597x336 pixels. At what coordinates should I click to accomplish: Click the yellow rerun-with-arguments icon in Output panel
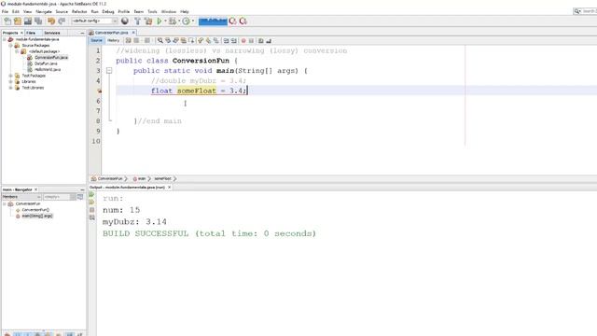[91, 203]
